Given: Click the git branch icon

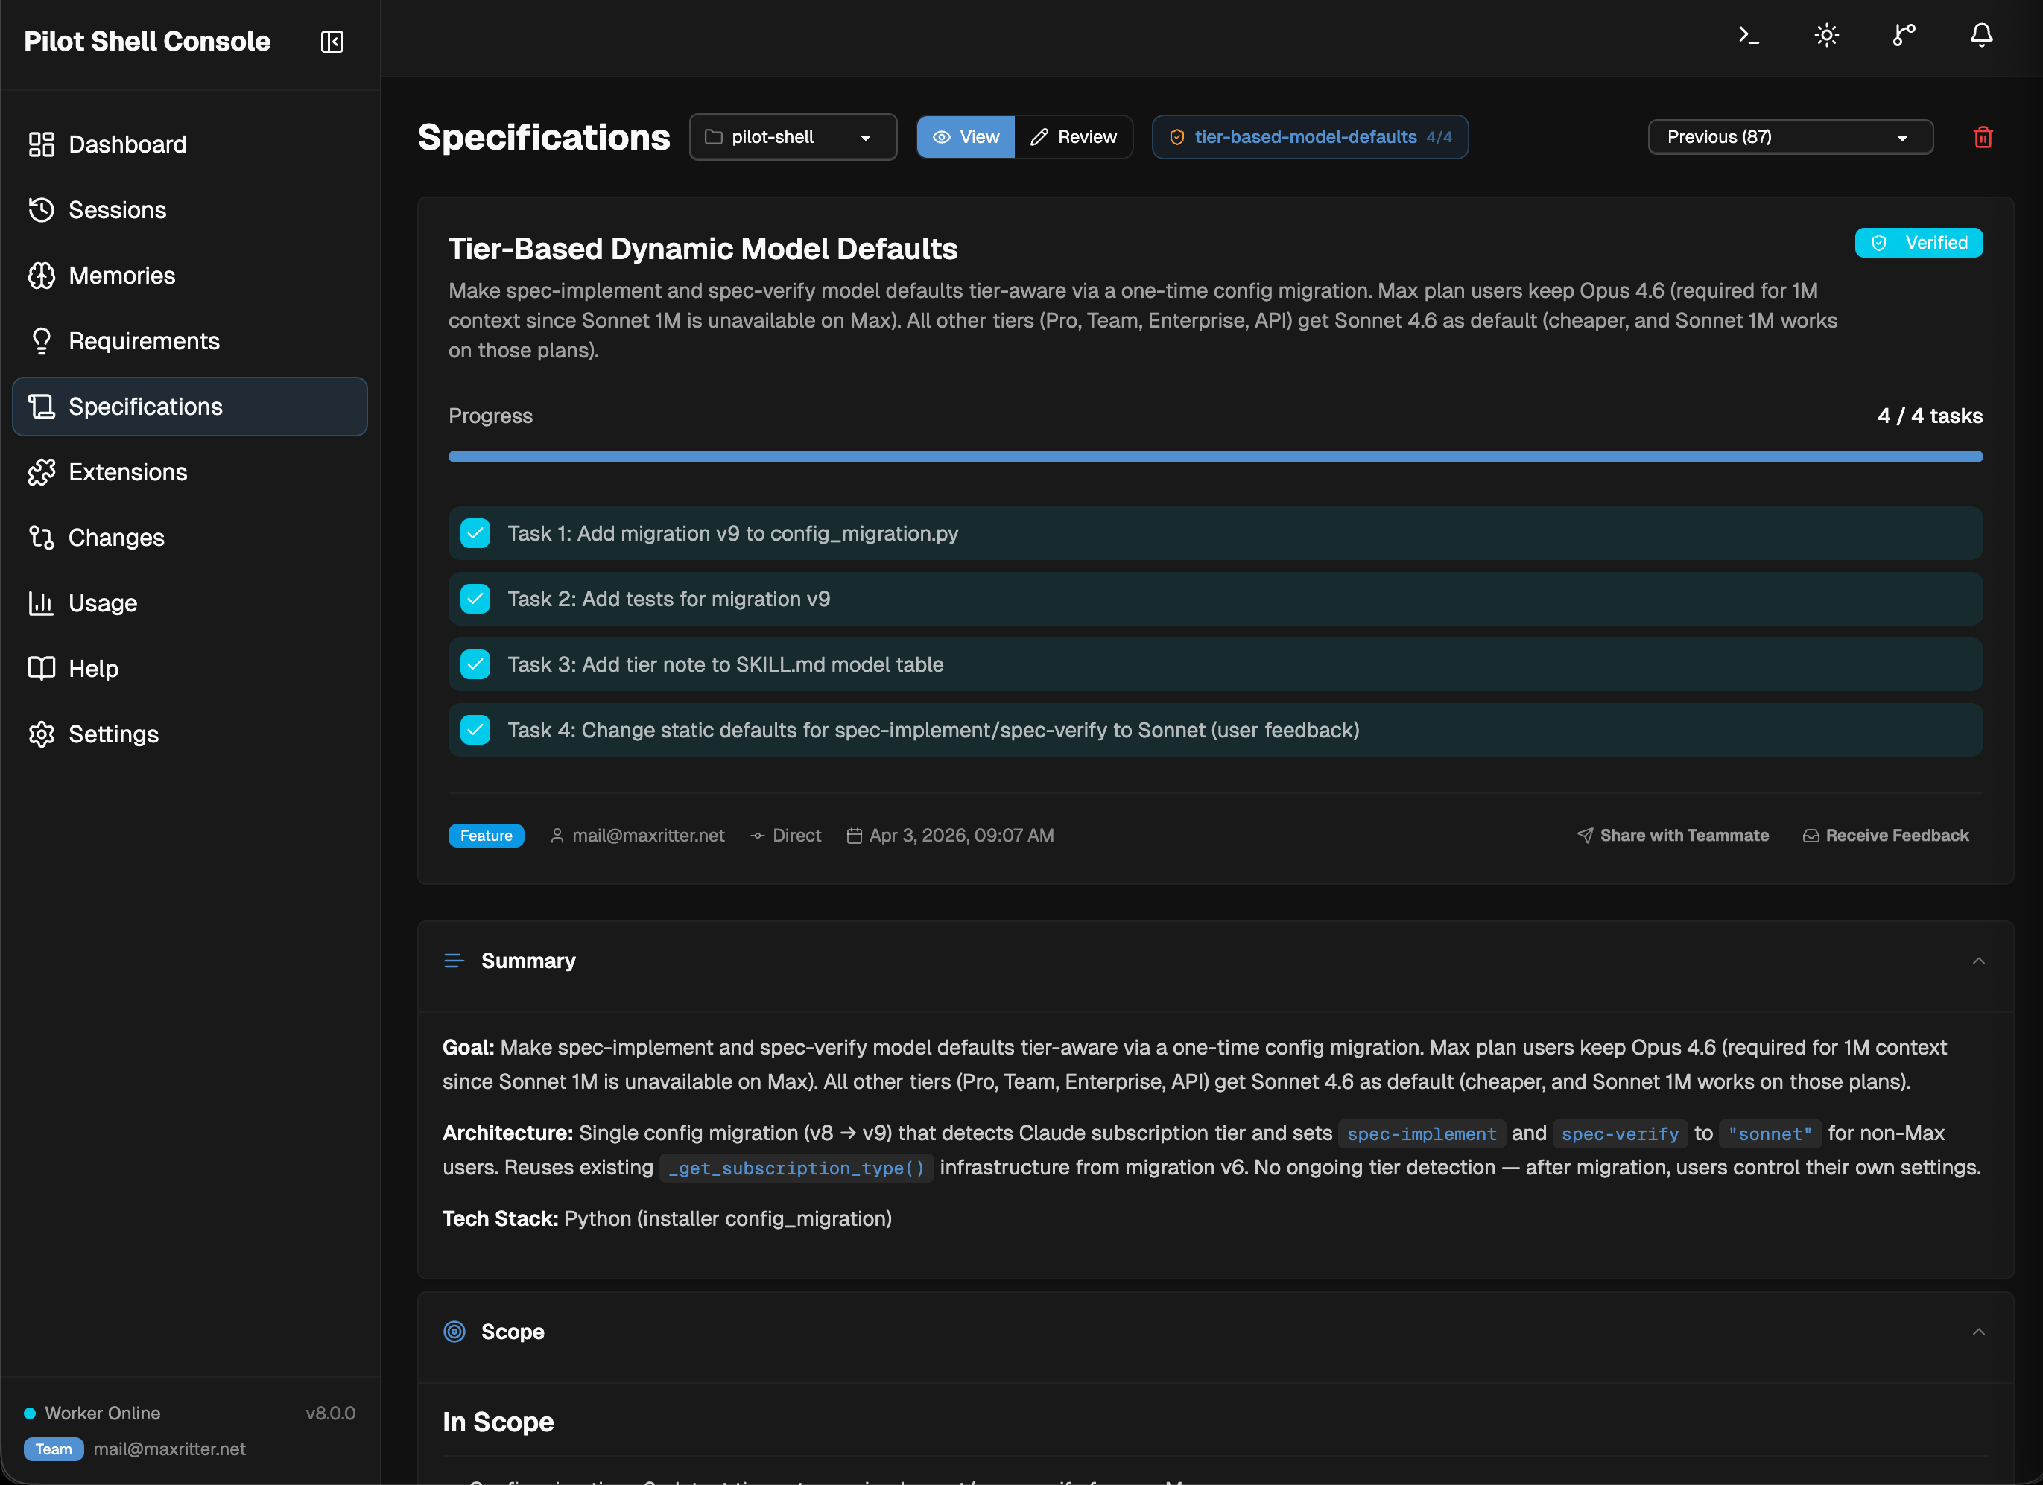Looking at the screenshot, I should point(1904,36).
